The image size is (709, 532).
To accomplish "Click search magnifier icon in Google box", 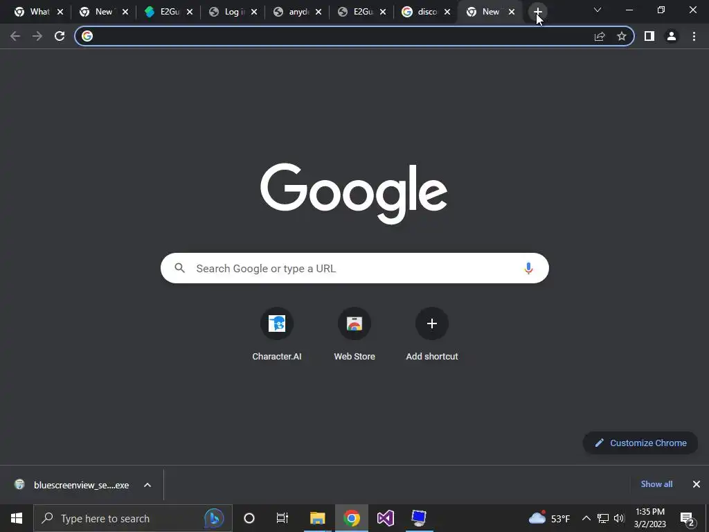I will [180, 268].
